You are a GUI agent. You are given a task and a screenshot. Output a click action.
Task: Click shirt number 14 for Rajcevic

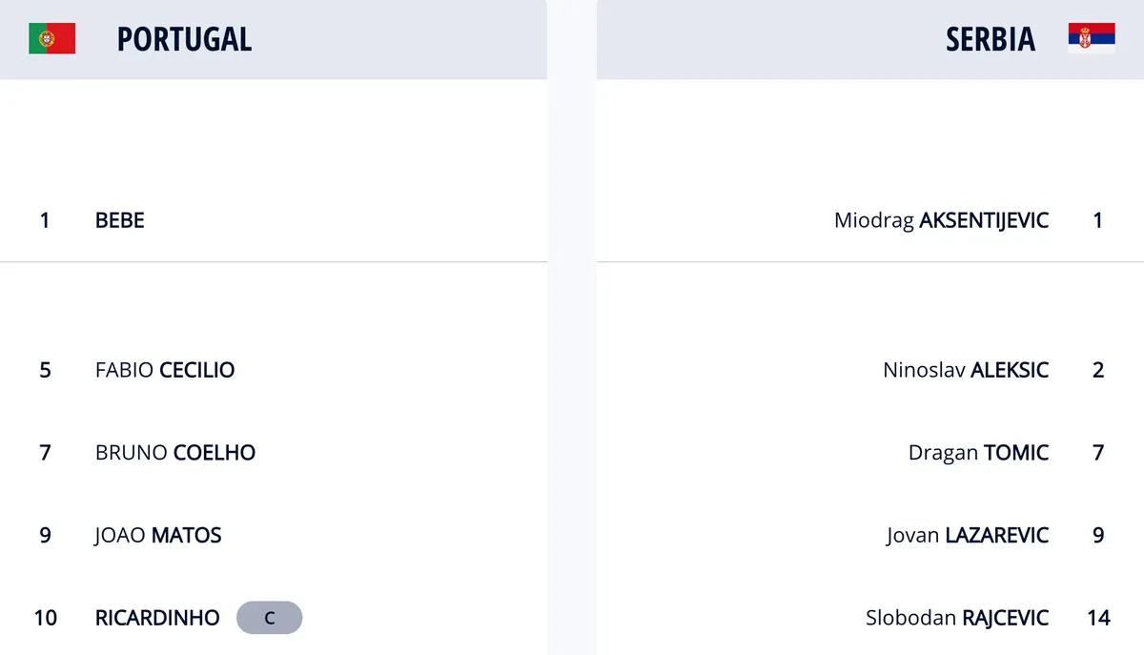1098,618
